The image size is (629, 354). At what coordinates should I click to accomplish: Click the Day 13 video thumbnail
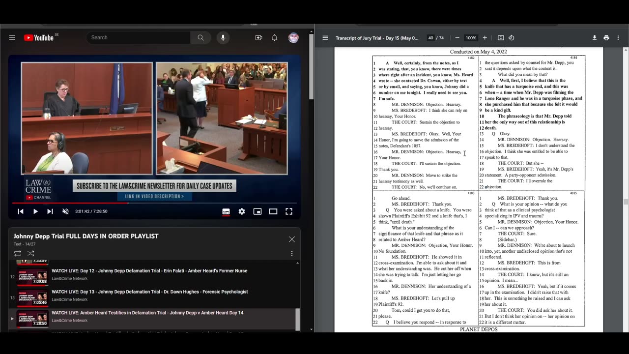[x=33, y=298]
